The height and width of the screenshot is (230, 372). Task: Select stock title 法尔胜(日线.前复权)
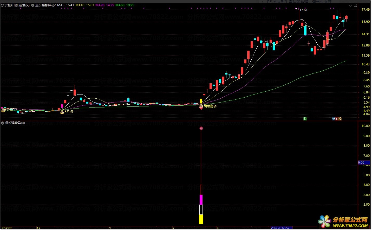15,5
